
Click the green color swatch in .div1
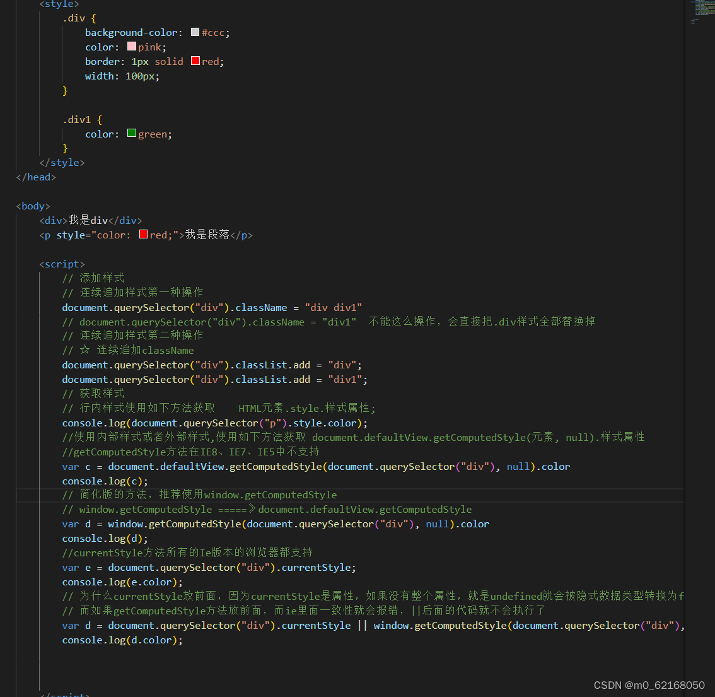pos(132,134)
